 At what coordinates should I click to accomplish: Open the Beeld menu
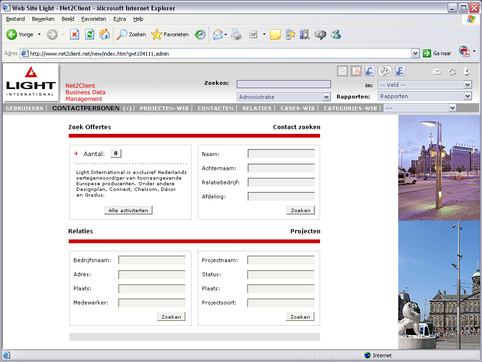[68, 19]
